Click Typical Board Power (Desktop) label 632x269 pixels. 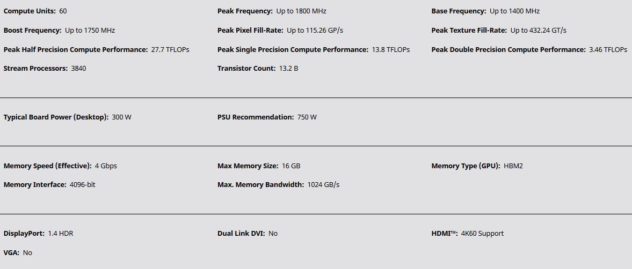click(56, 117)
